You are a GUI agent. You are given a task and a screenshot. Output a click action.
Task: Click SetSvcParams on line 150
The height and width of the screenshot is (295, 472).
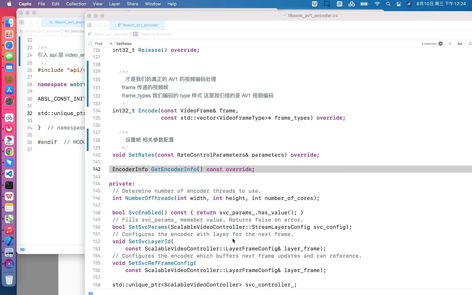pyautogui.click(x=148, y=227)
